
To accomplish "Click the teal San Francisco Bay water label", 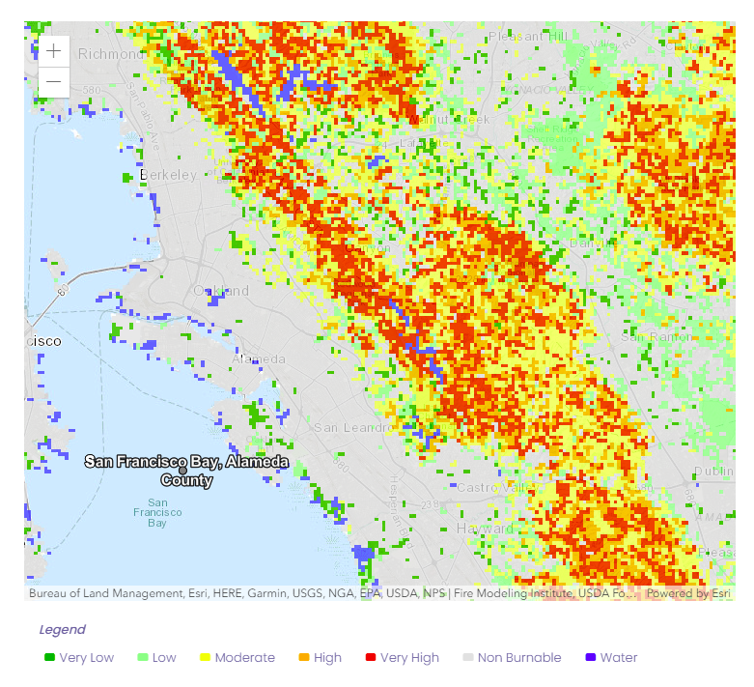I will point(157,513).
